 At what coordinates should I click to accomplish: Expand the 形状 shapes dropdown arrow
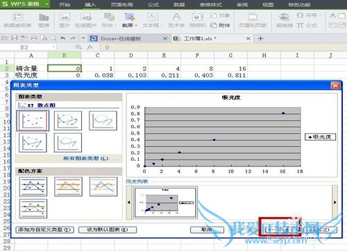coord(115,26)
